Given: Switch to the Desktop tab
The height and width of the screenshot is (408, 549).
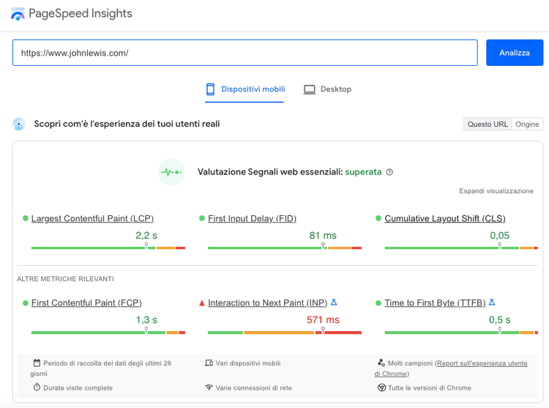Looking at the screenshot, I should (327, 89).
